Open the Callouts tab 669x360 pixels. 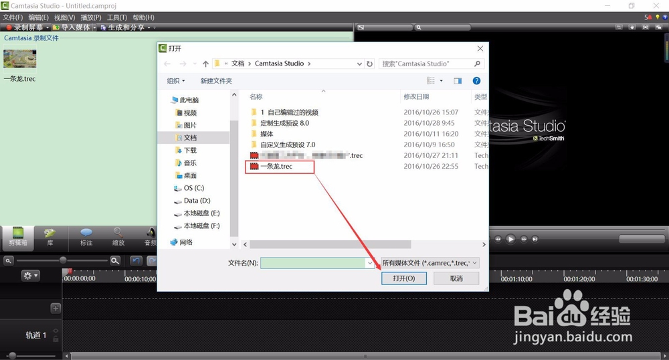point(86,238)
